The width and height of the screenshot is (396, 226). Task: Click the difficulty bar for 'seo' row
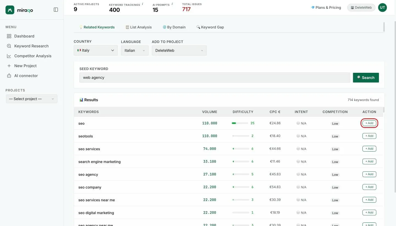point(240,123)
